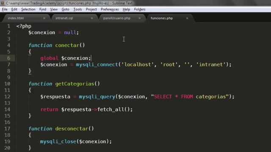Click mysqli_query on line 12

[97, 97]
